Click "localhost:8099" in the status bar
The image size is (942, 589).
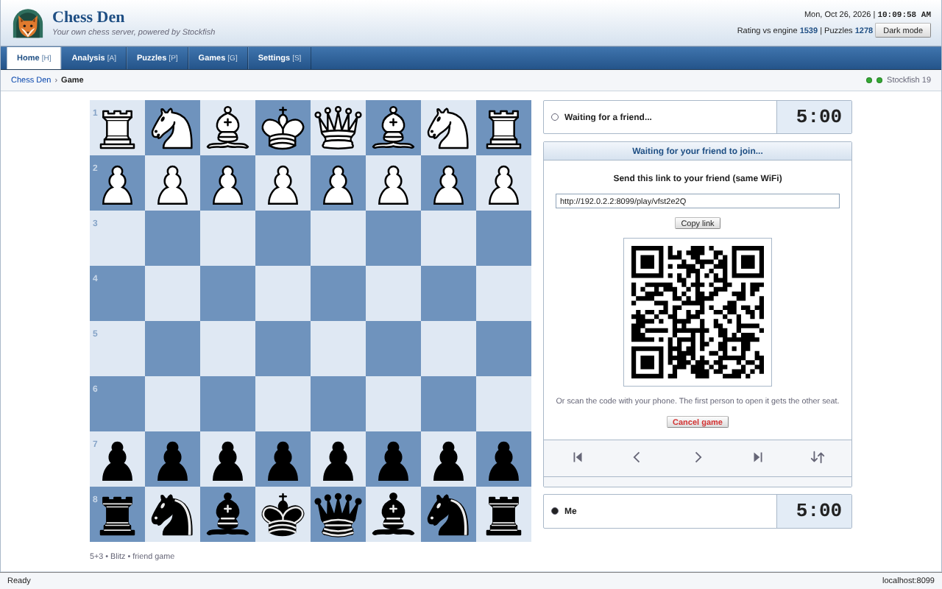(908, 580)
